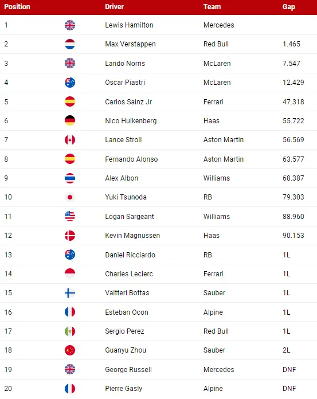Select the Position column header
The image size is (317, 399).
point(17,7)
